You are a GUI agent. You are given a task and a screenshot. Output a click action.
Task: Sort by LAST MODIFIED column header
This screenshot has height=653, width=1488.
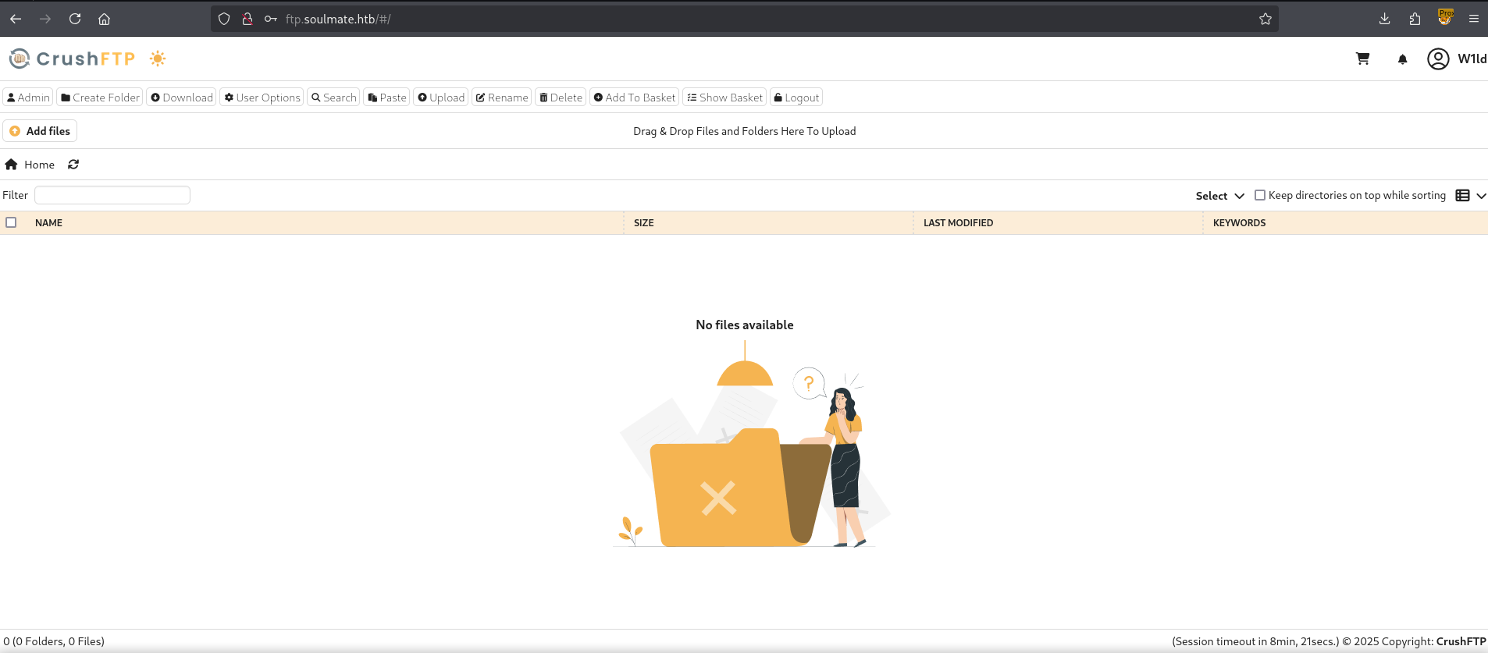(x=958, y=223)
